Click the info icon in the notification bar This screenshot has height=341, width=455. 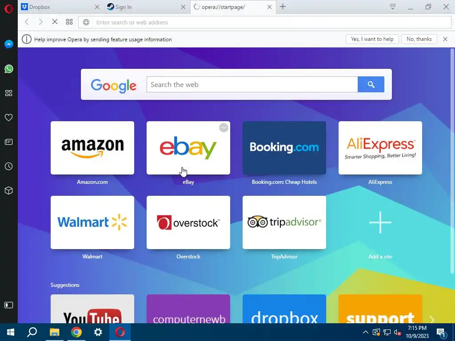point(26,39)
